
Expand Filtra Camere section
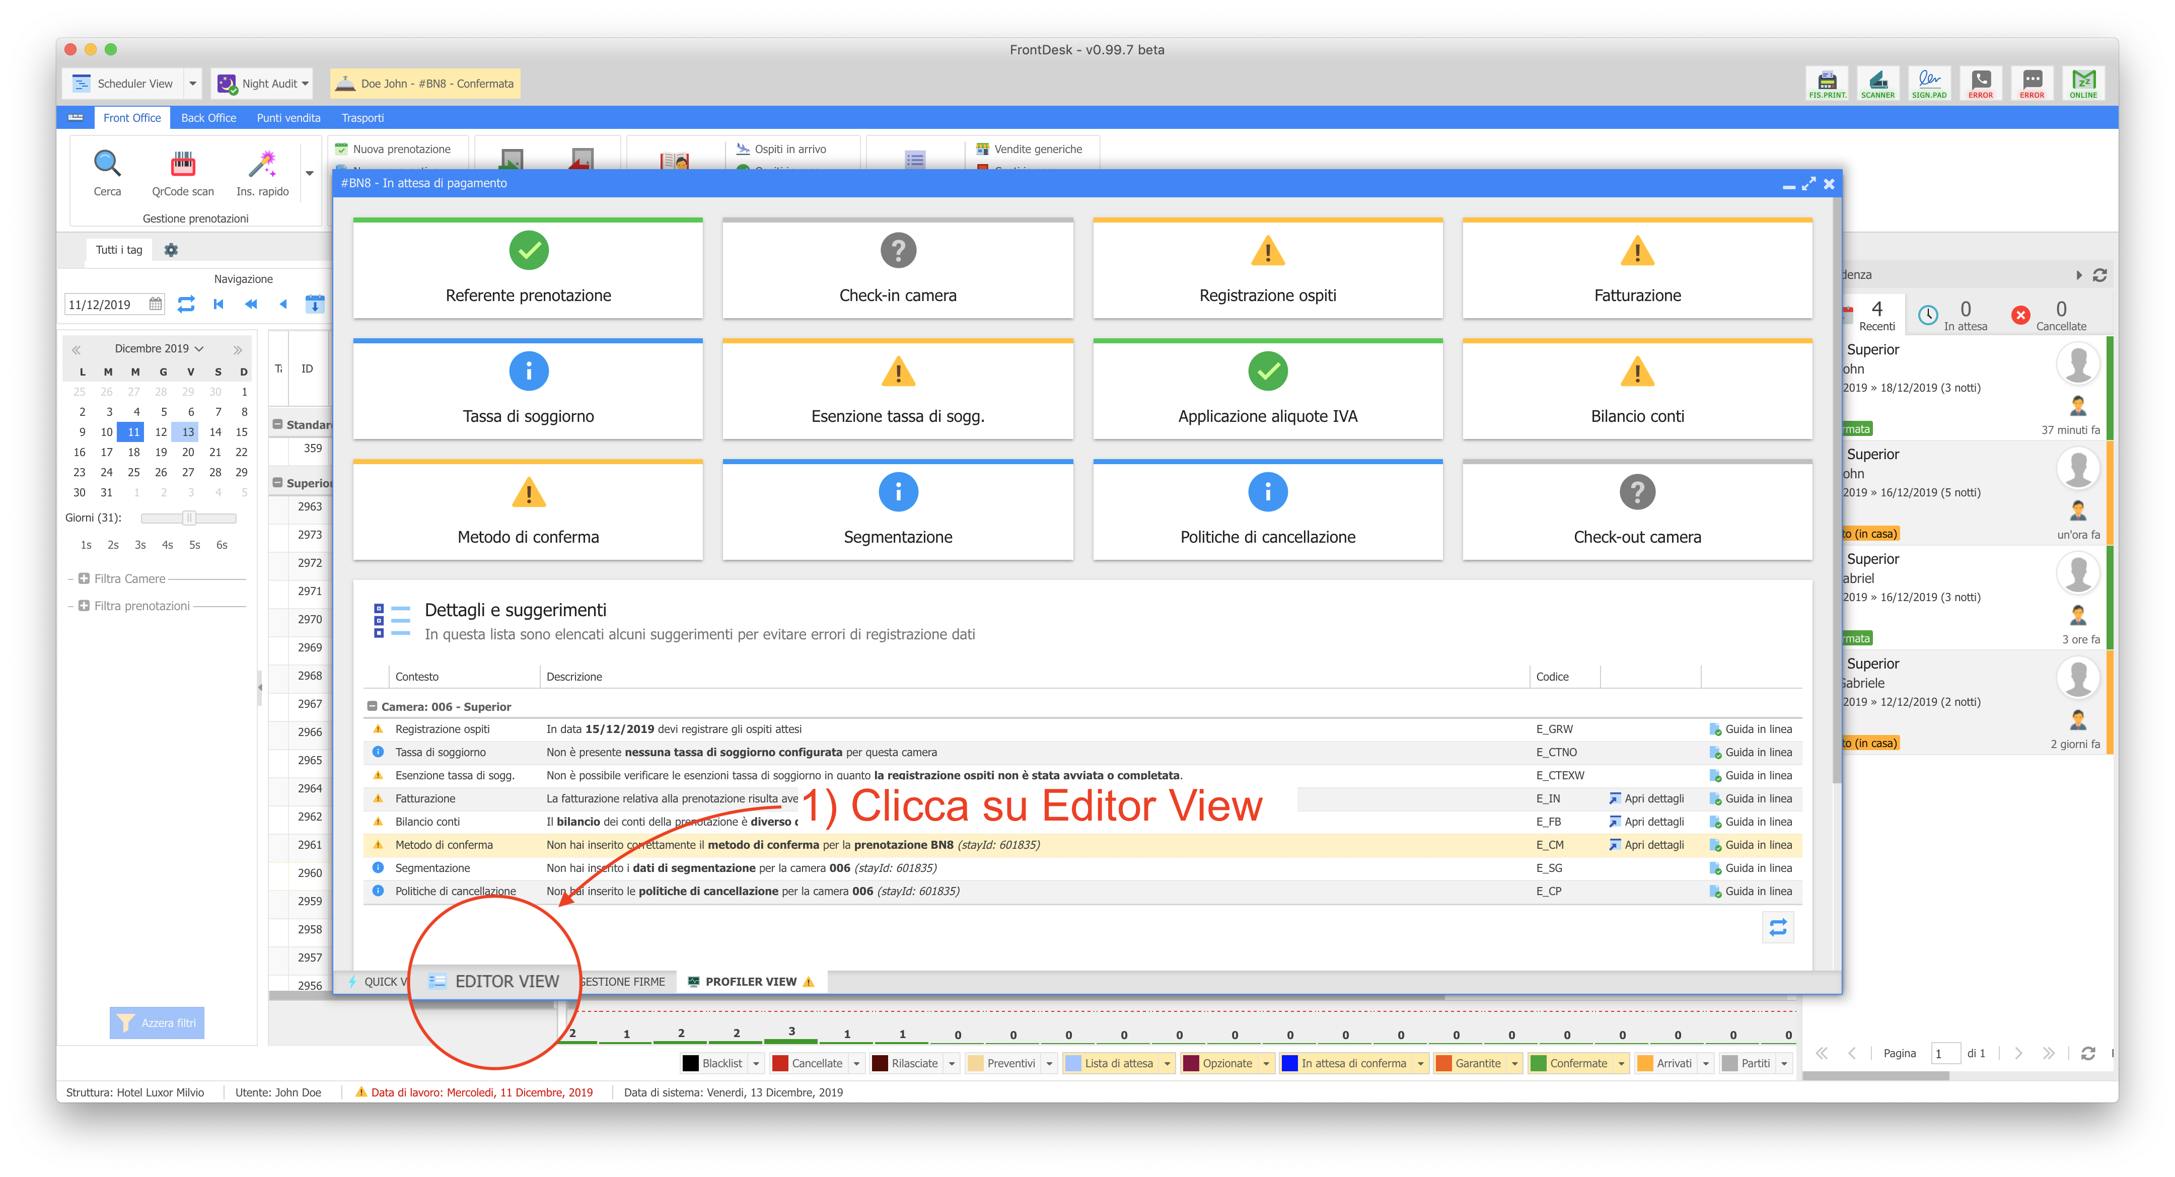click(x=84, y=578)
